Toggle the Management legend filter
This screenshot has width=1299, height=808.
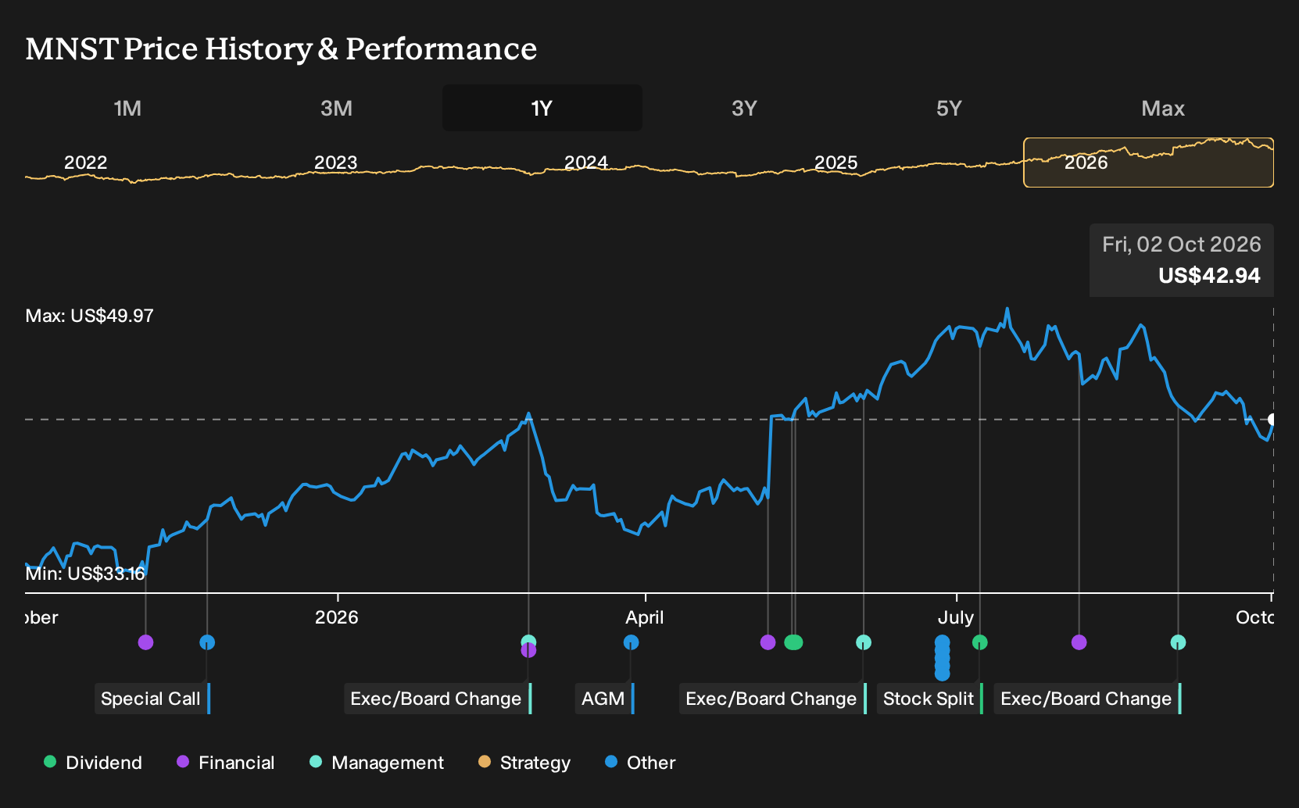[377, 763]
